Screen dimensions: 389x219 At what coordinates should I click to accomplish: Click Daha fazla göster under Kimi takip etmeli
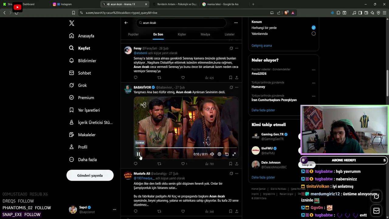(263, 177)
